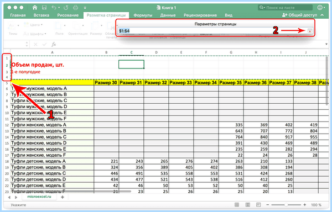
Task: Click cell with value 955
Action: click(x=305, y=137)
